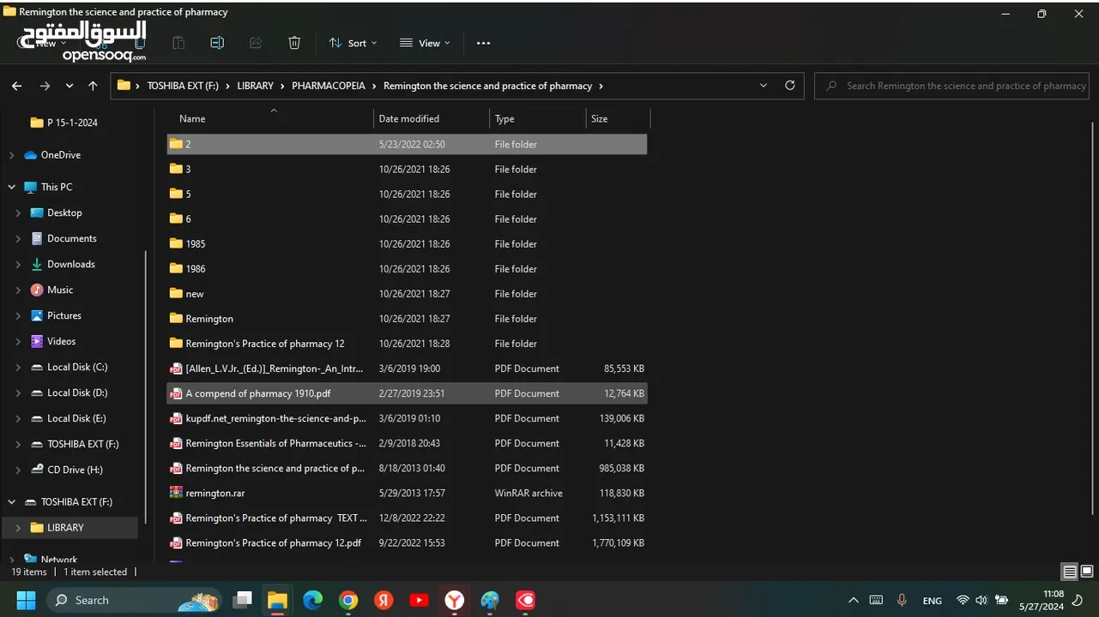Click the search box for this folder
Screen dimensions: 1099x617
coord(952,86)
